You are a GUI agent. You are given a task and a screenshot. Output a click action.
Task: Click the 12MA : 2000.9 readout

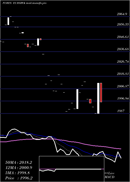click(x=18, y=168)
